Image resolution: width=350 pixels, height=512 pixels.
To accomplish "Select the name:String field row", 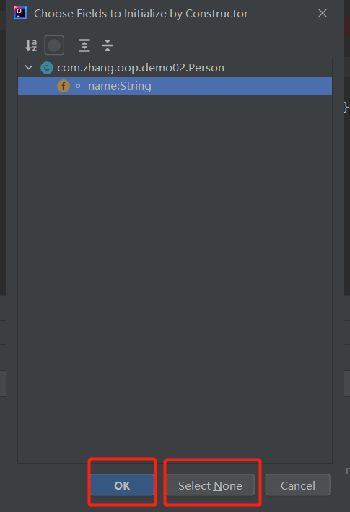I will click(x=175, y=86).
